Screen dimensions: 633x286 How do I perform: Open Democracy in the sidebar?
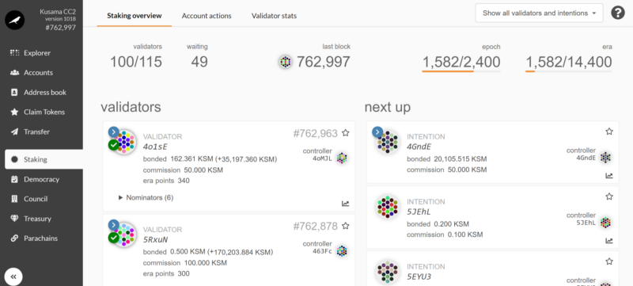pyautogui.click(x=41, y=179)
